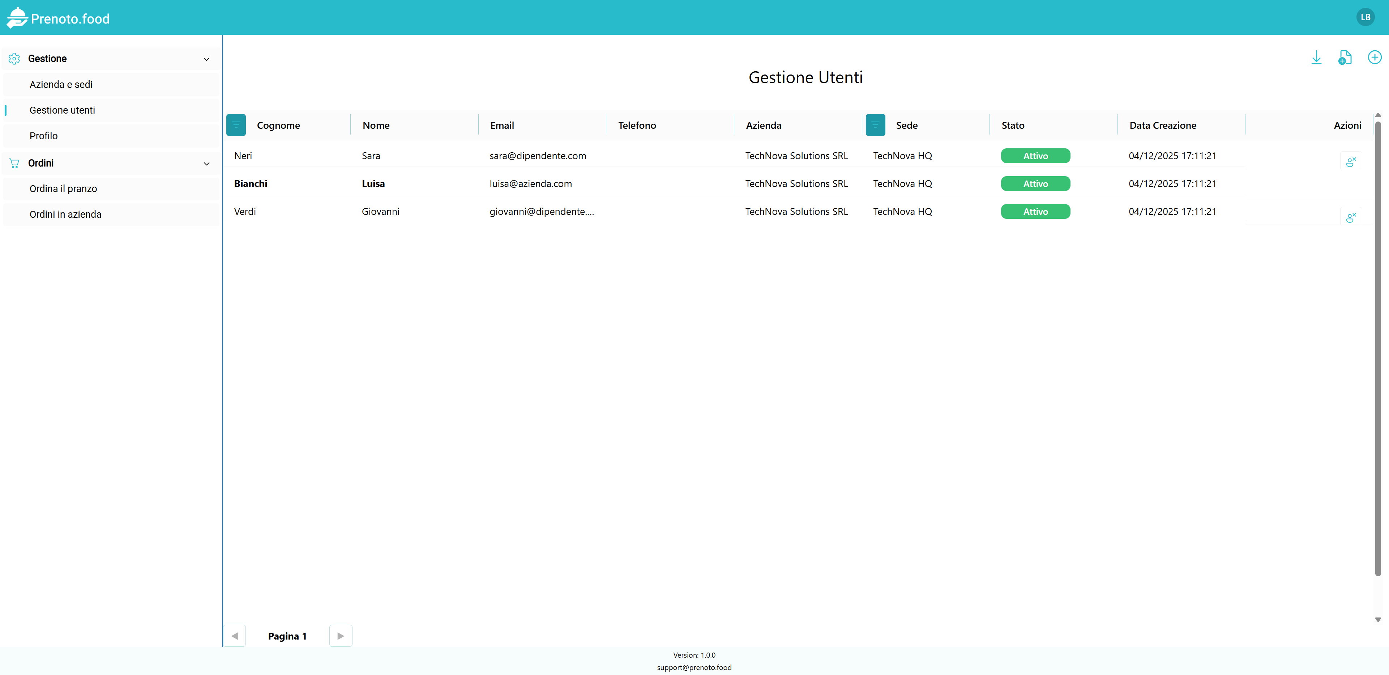Click the LB user avatar
1389x675 pixels.
point(1365,17)
